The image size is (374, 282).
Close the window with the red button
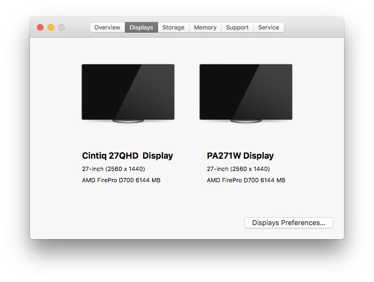pos(40,27)
